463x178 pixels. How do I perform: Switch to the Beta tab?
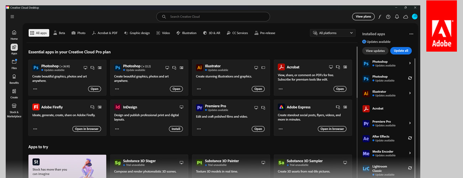[59, 33]
